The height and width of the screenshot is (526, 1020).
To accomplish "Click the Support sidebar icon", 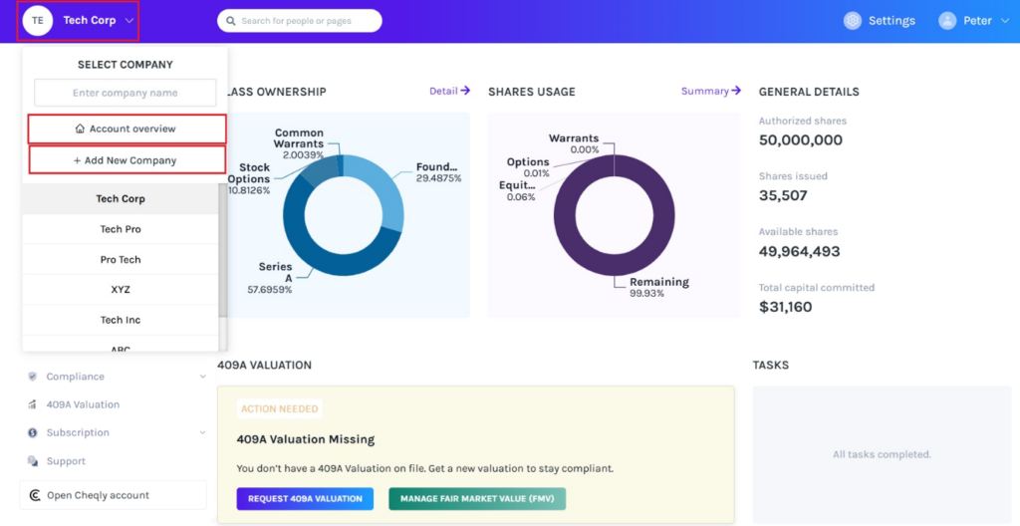I will (33, 461).
